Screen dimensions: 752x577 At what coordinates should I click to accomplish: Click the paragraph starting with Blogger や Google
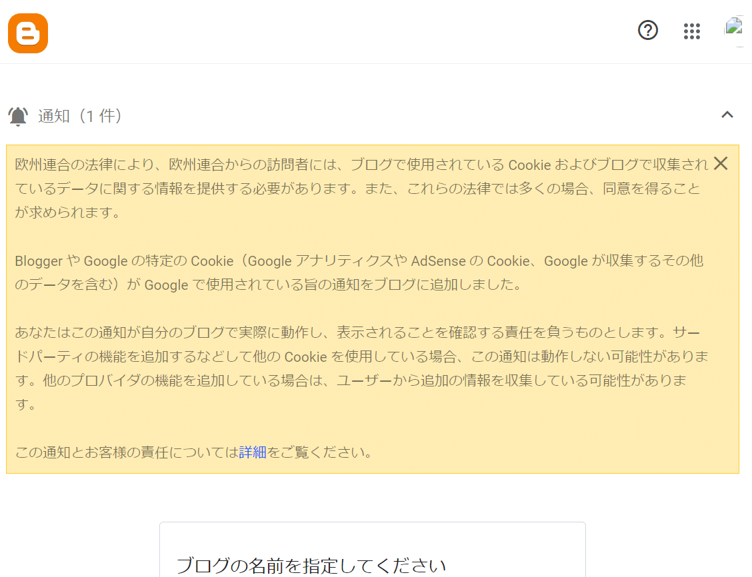coord(359,273)
